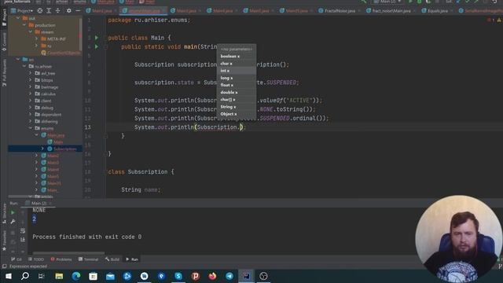Open Windows Search from taskbar
The image size is (503, 283).
point(25,276)
